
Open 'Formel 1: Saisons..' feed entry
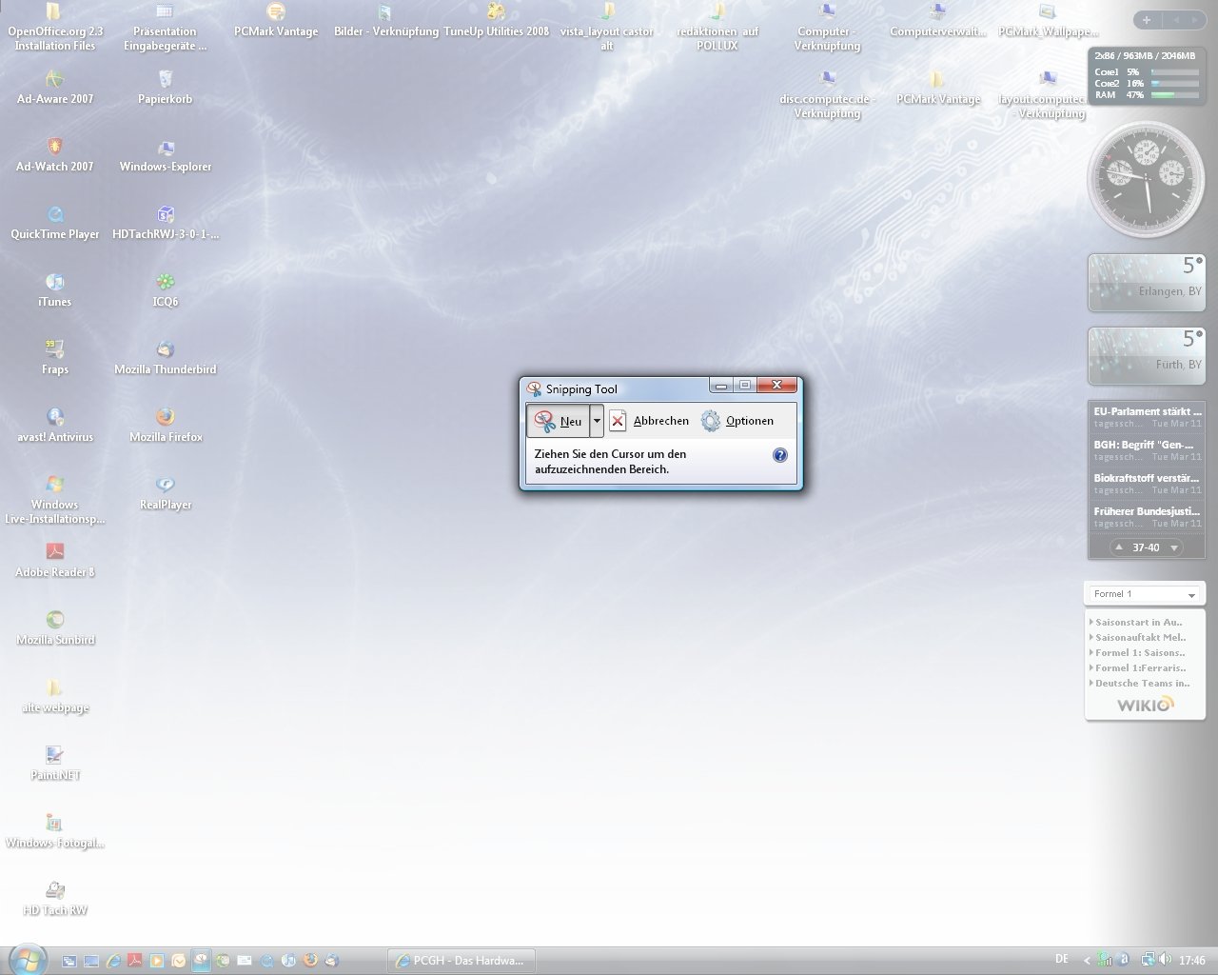coord(1139,652)
